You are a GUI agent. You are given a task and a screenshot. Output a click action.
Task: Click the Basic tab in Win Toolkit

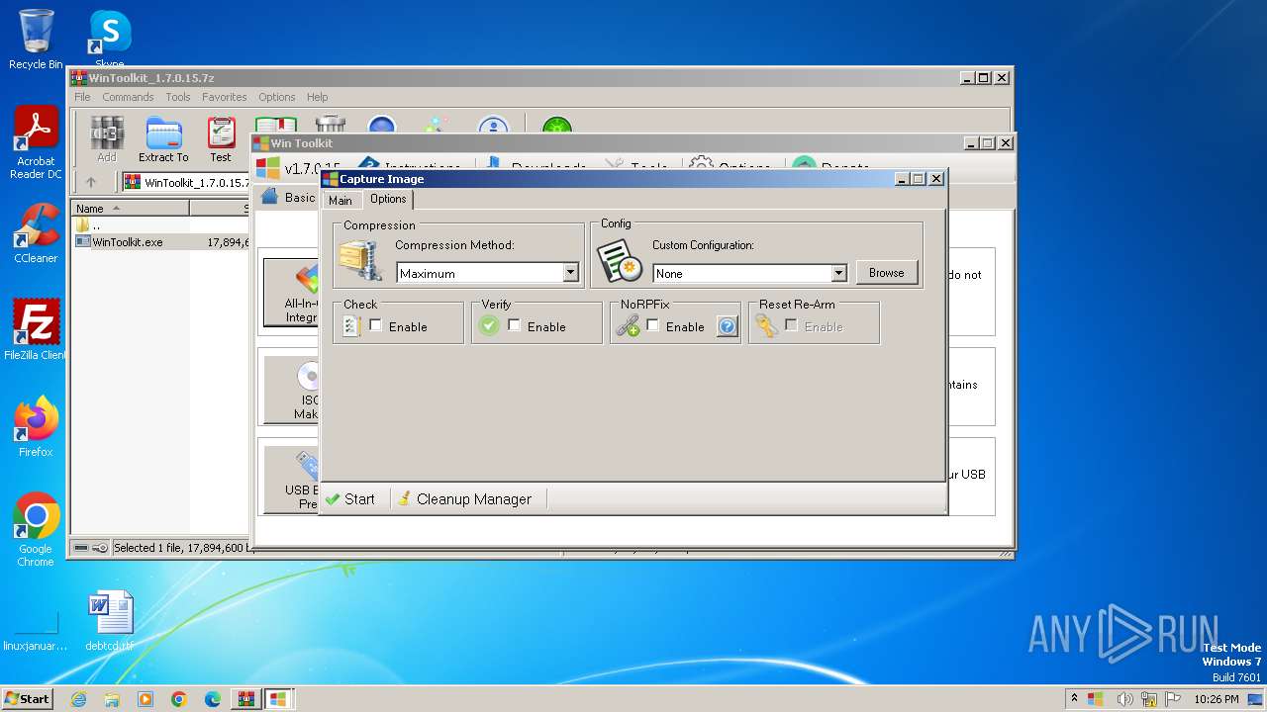click(x=288, y=198)
